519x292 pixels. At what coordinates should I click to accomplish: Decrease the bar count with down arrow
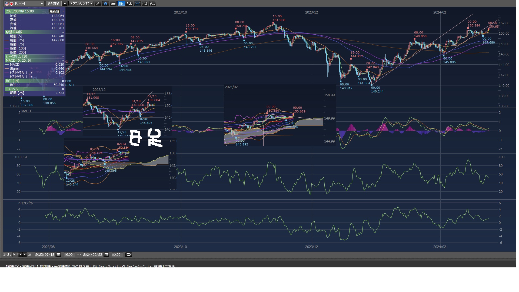coord(20,255)
